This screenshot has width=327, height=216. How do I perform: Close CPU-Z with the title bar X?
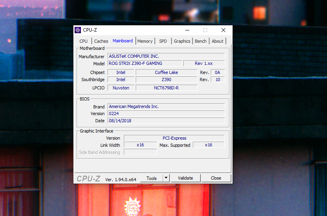pos(223,30)
